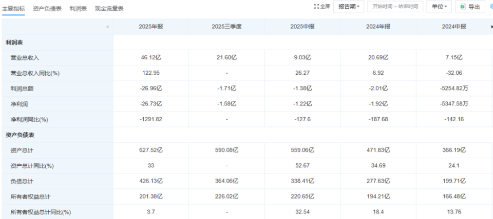Click the 净利润同比(%) row label
The width and height of the screenshot is (493, 219).
29,120
